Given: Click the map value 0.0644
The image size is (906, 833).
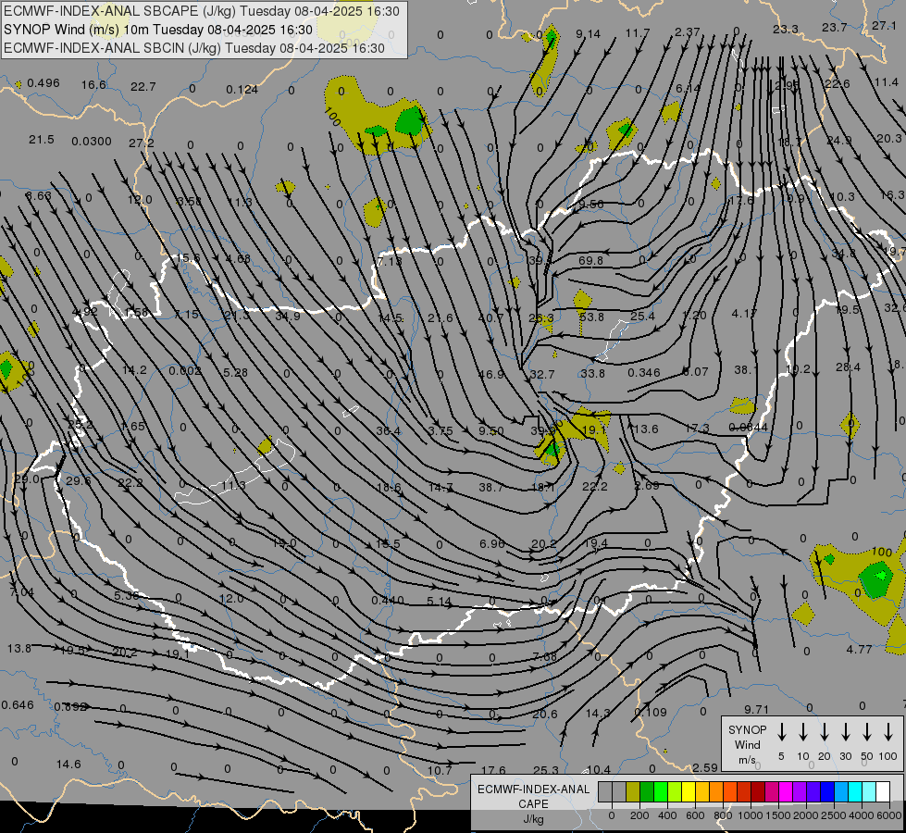Looking at the screenshot, I should pos(748,428).
